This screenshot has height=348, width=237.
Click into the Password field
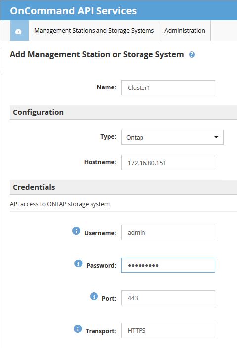pos(168,265)
